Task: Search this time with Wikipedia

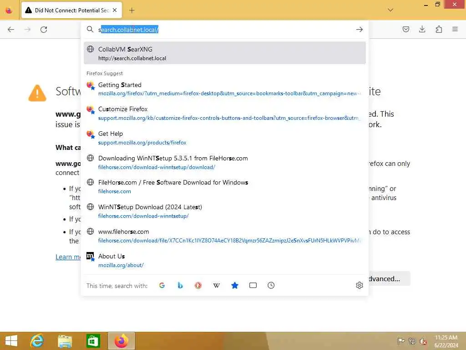Action: (x=216, y=285)
